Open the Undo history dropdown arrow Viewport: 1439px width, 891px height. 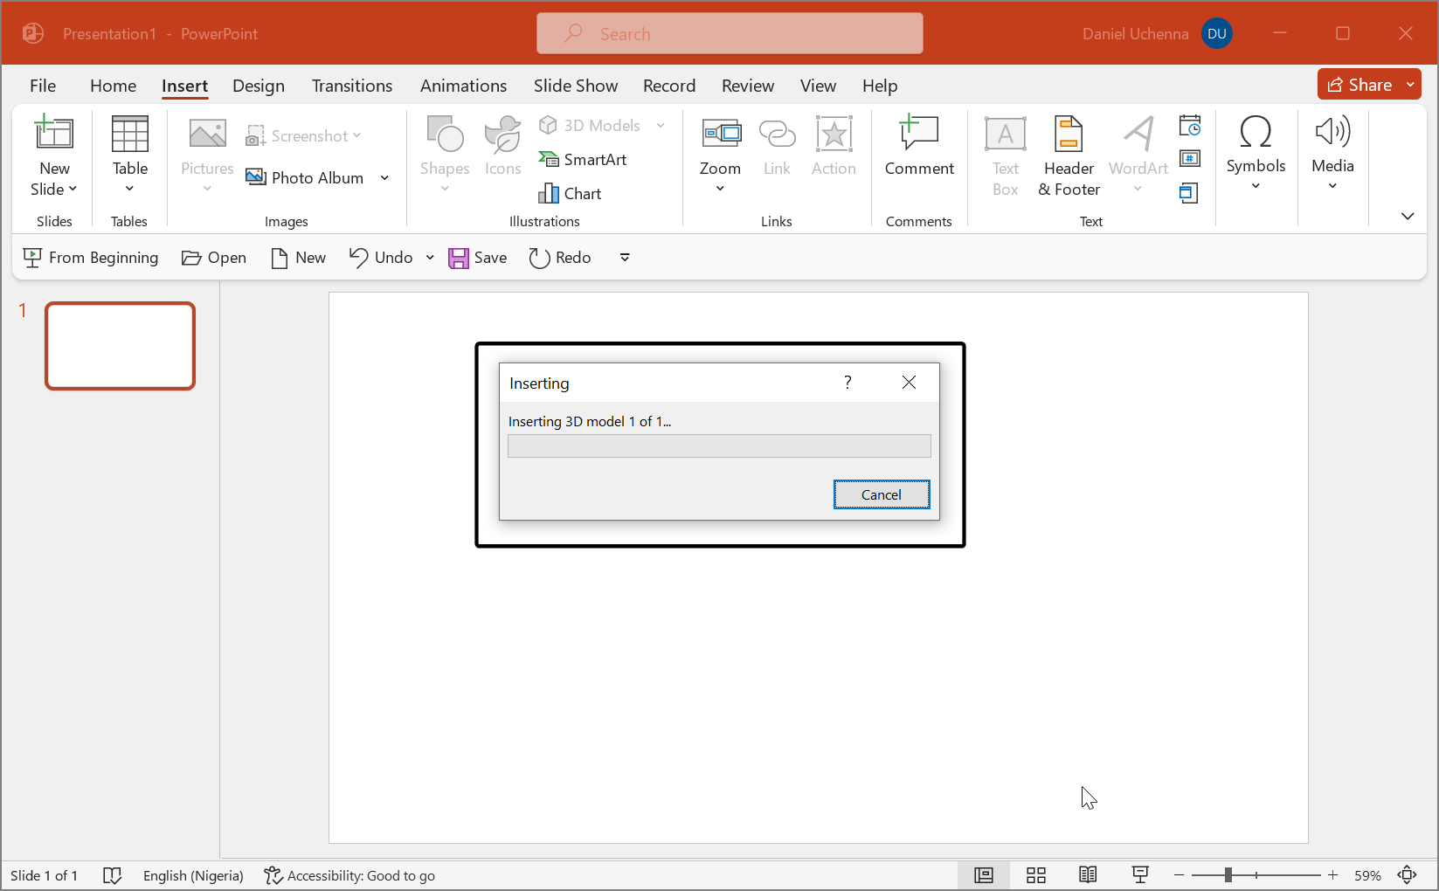[430, 258]
